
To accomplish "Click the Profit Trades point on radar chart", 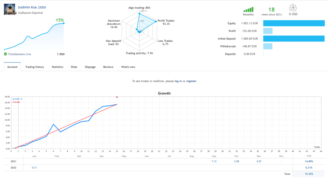I will [x=156, y=22].
